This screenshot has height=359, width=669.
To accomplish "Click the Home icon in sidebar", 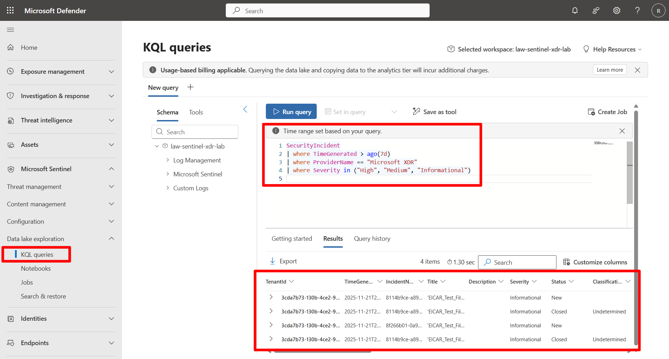I will pyautogui.click(x=10, y=47).
